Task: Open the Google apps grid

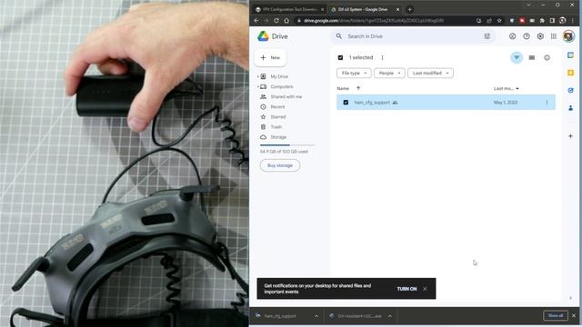Action: tap(554, 36)
